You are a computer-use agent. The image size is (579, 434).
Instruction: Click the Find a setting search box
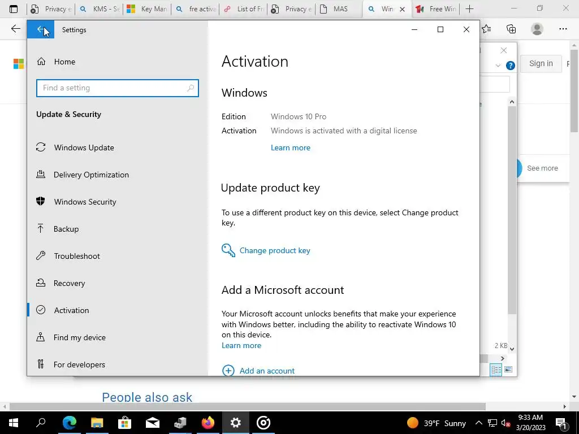pos(118,88)
